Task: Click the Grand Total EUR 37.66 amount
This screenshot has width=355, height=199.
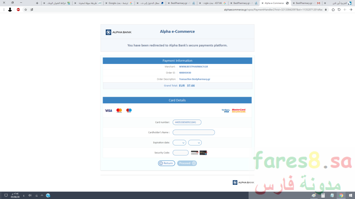Action: point(187,86)
